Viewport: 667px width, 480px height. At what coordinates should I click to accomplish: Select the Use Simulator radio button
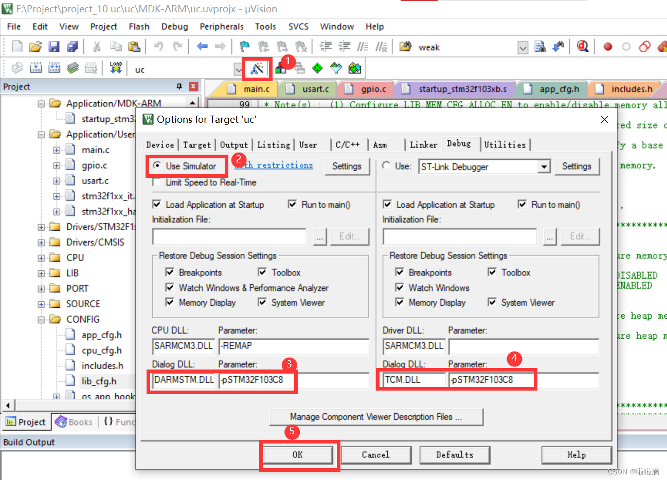[x=156, y=166]
